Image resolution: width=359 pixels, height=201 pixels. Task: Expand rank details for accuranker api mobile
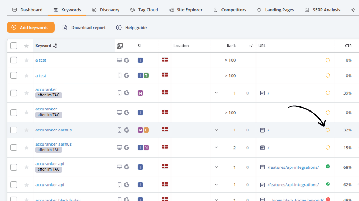(x=216, y=184)
